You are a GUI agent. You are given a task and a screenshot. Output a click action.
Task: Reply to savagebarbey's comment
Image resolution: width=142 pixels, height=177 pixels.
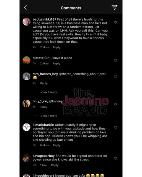[x=54, y=165]
